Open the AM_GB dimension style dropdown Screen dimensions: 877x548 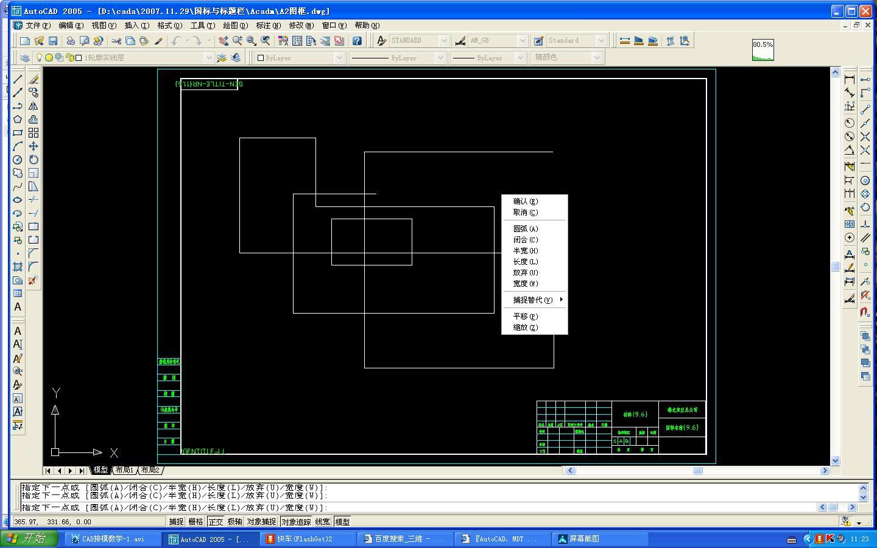[522, 41]
